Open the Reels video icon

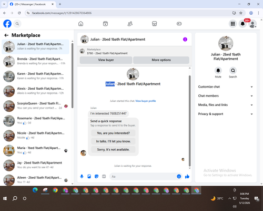105,24
